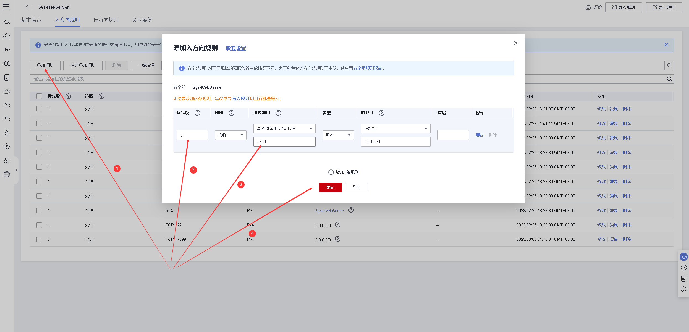Click the port input field showing 7699
This screenshot has width=689, height=332.
click(x=284, y=142)
